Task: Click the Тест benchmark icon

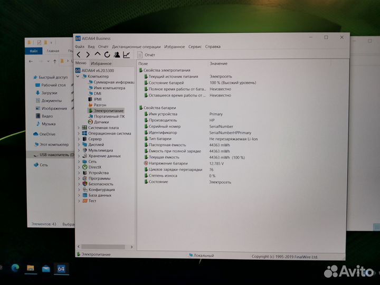Action: point(84,201)
